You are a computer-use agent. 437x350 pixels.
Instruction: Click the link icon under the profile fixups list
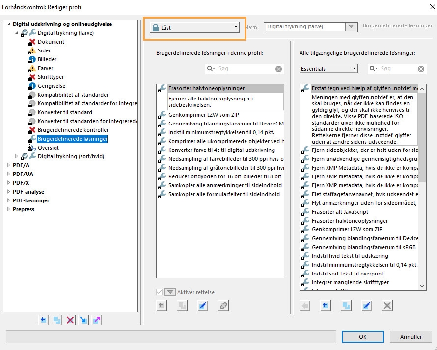coord(223,306)
